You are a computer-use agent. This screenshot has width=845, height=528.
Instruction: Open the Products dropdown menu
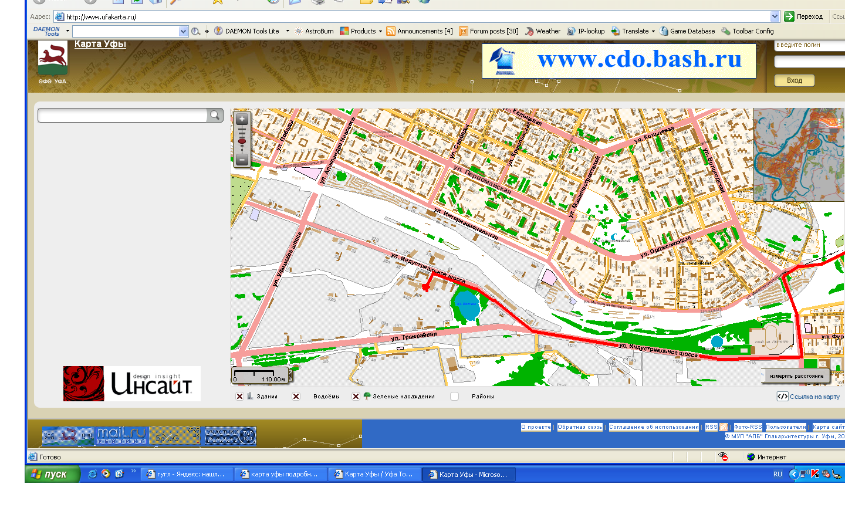[380, 32]
